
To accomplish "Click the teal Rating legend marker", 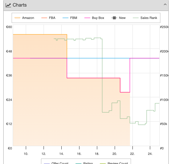I will point(78,163).
